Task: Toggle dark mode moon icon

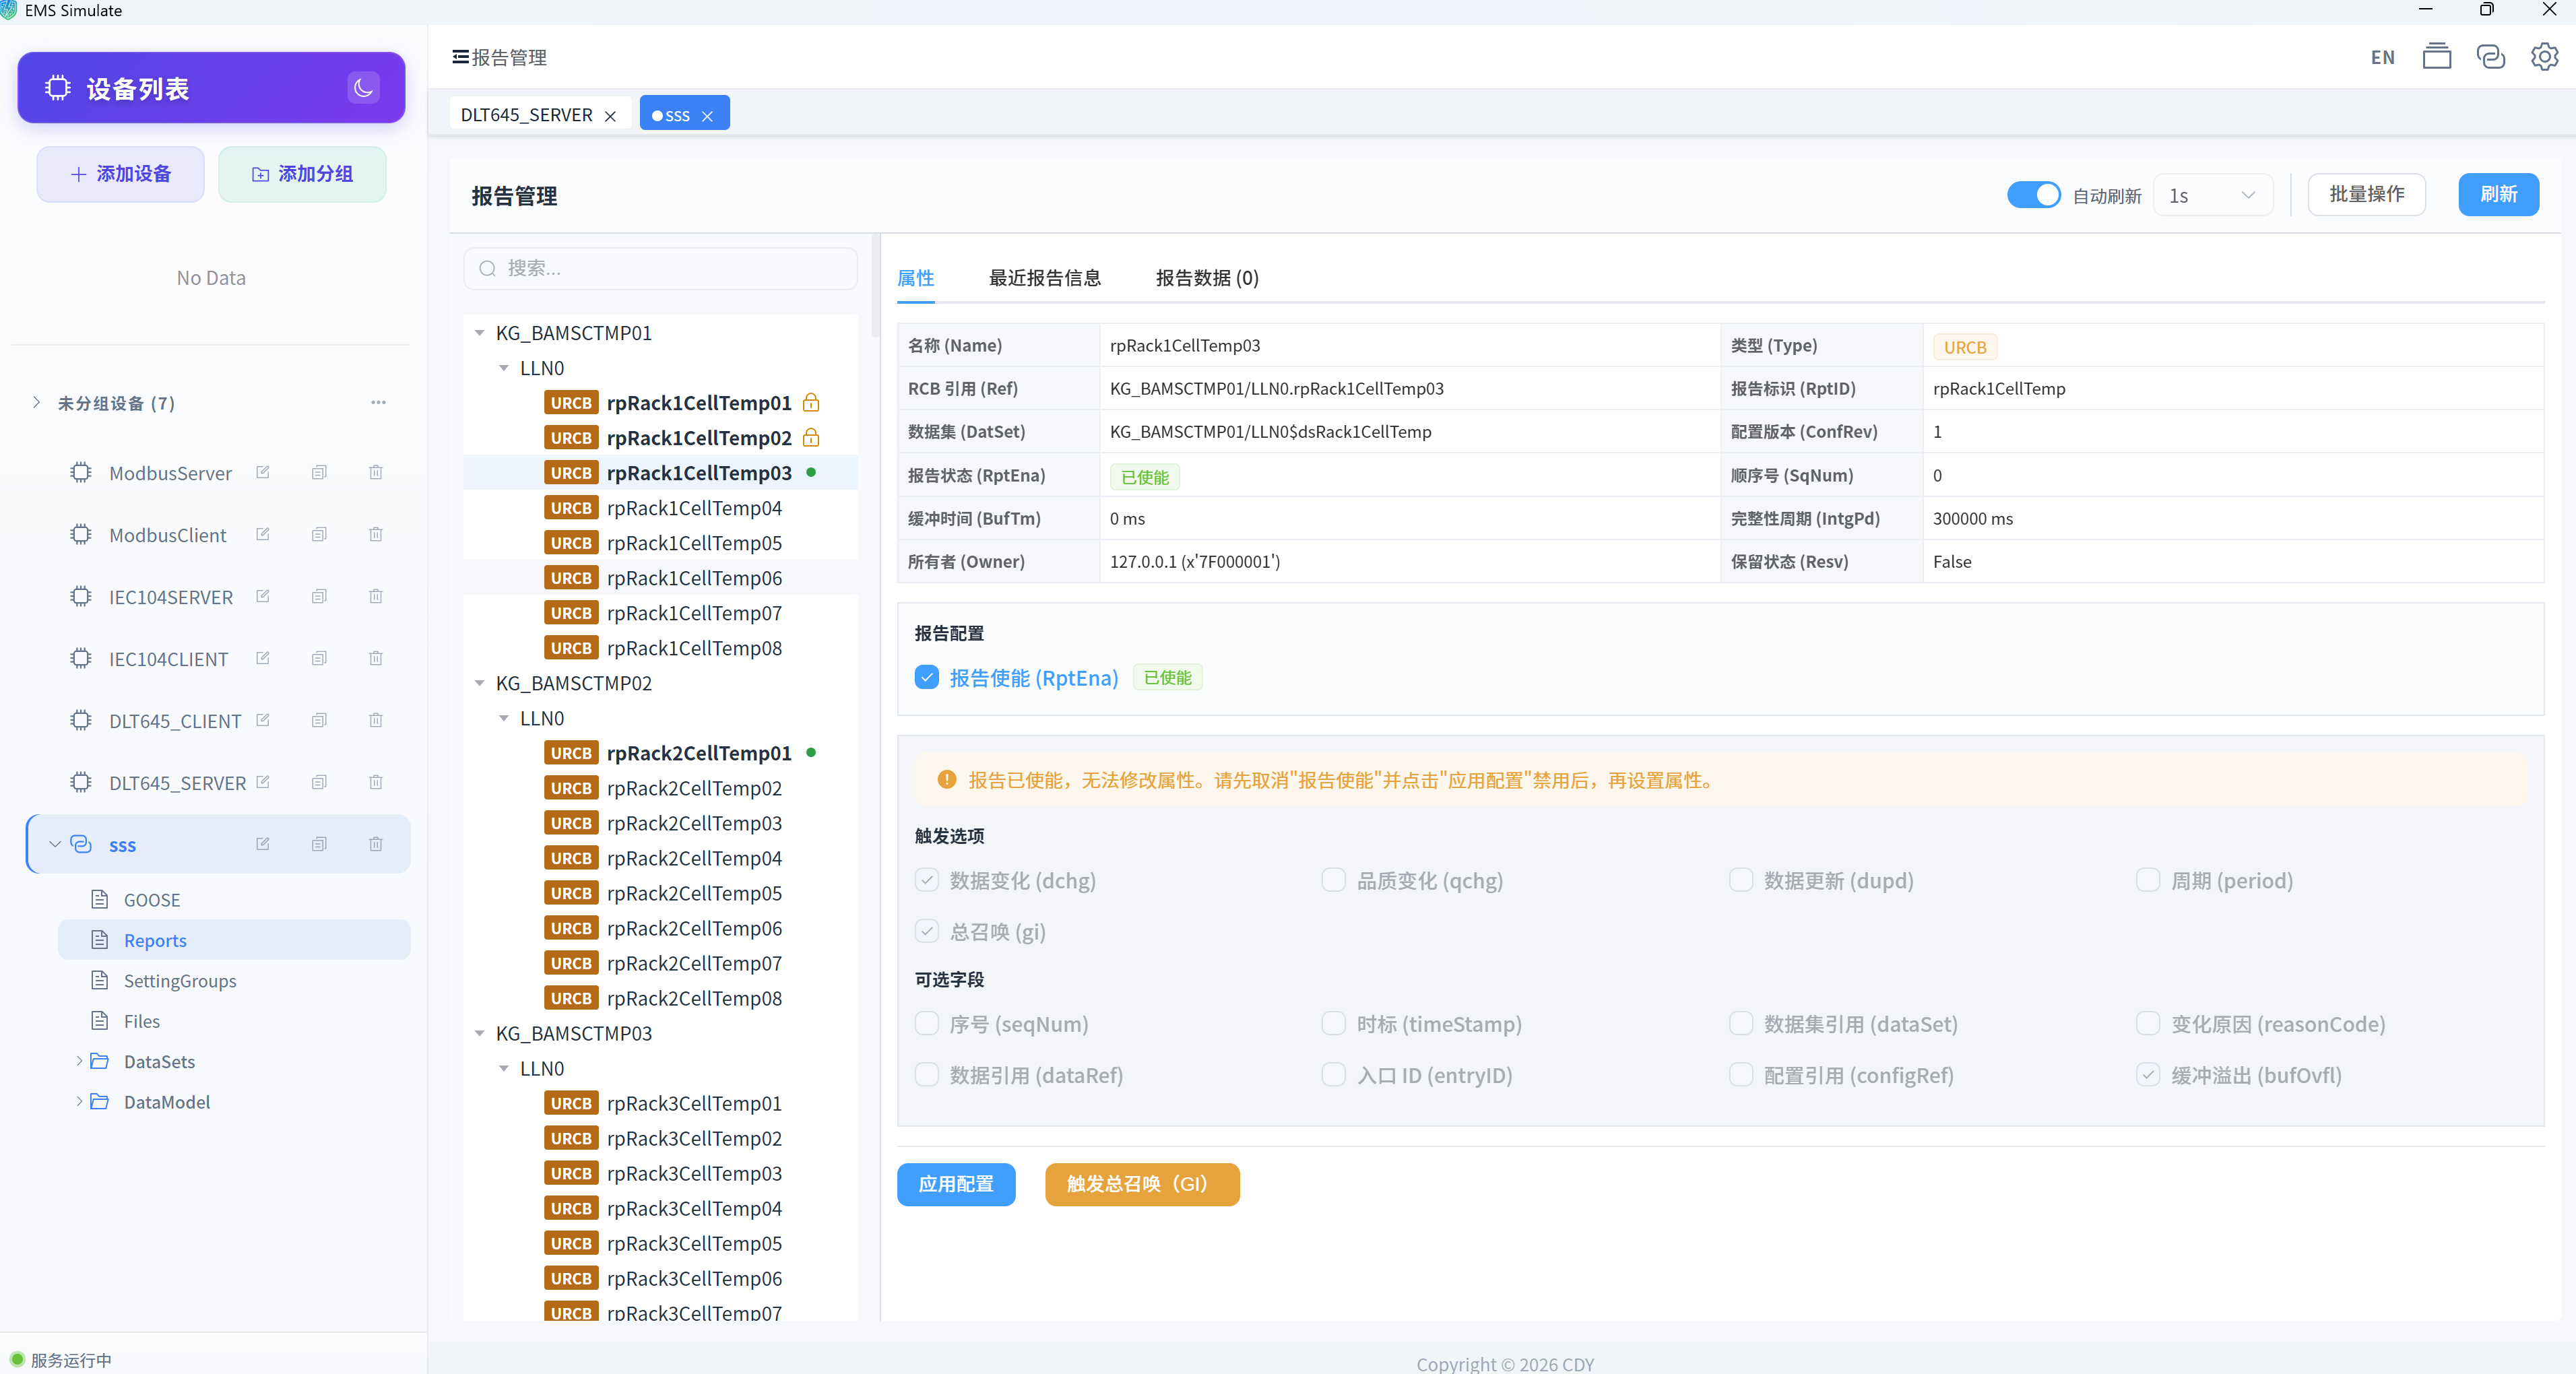Action: [x=363, y=88]
